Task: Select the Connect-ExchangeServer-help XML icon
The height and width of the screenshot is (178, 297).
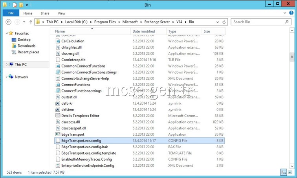Action: (x=58, y=78)
